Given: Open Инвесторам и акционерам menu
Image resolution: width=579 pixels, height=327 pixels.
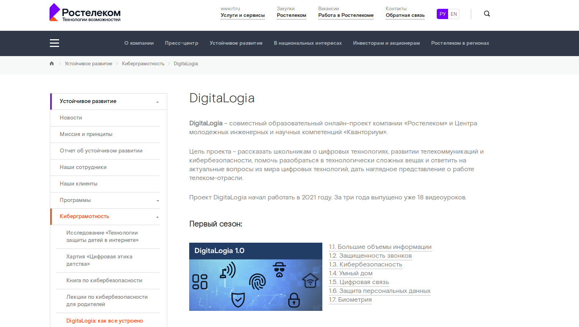Looking at the screenshot, I should (x=386, y=43).
